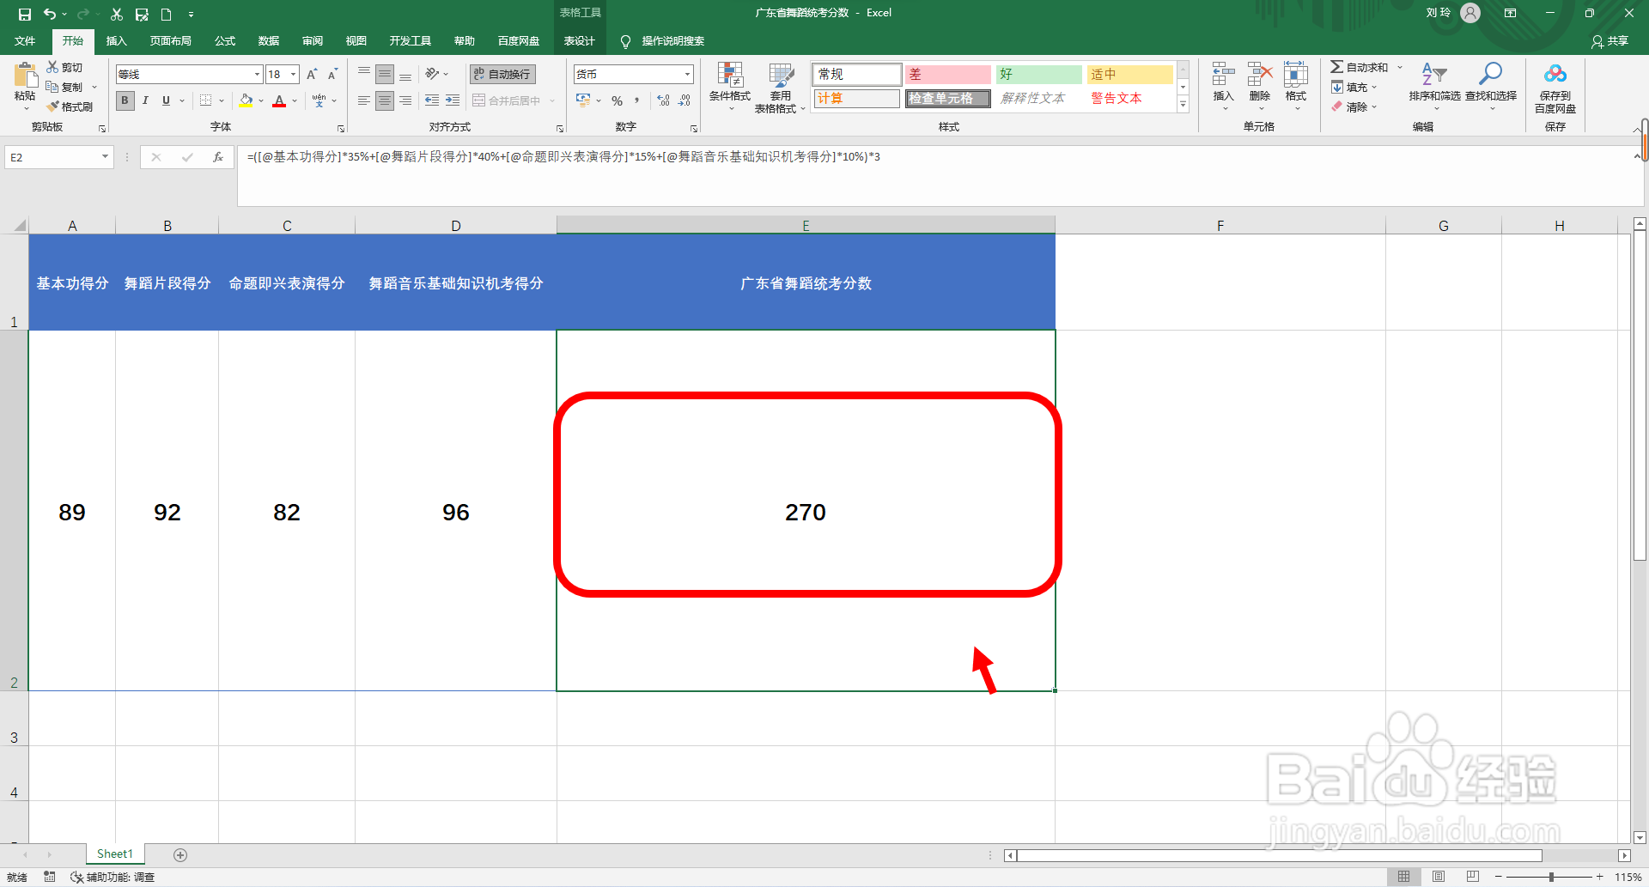Viewport: 1649px width, 887px height.
Task: Toggle italic formatting
Action: point(145,100)
